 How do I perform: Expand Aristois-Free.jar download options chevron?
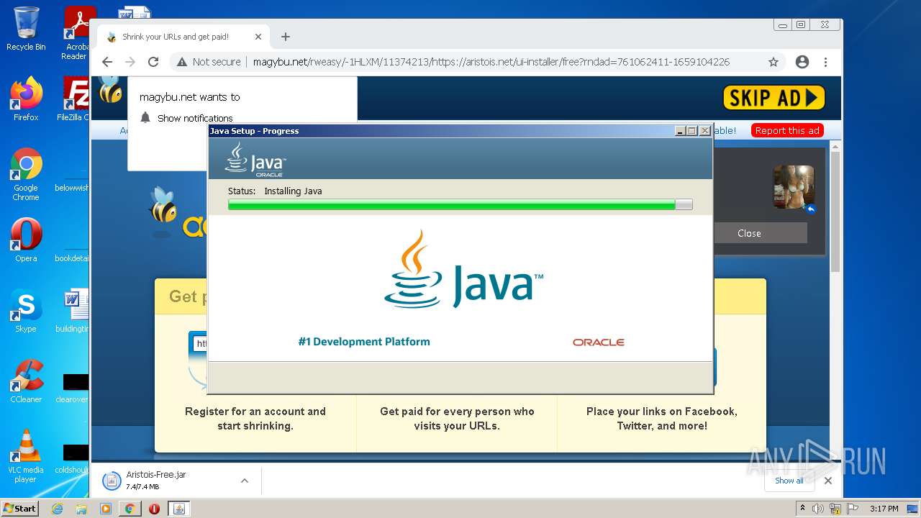(x=245, y=481)
